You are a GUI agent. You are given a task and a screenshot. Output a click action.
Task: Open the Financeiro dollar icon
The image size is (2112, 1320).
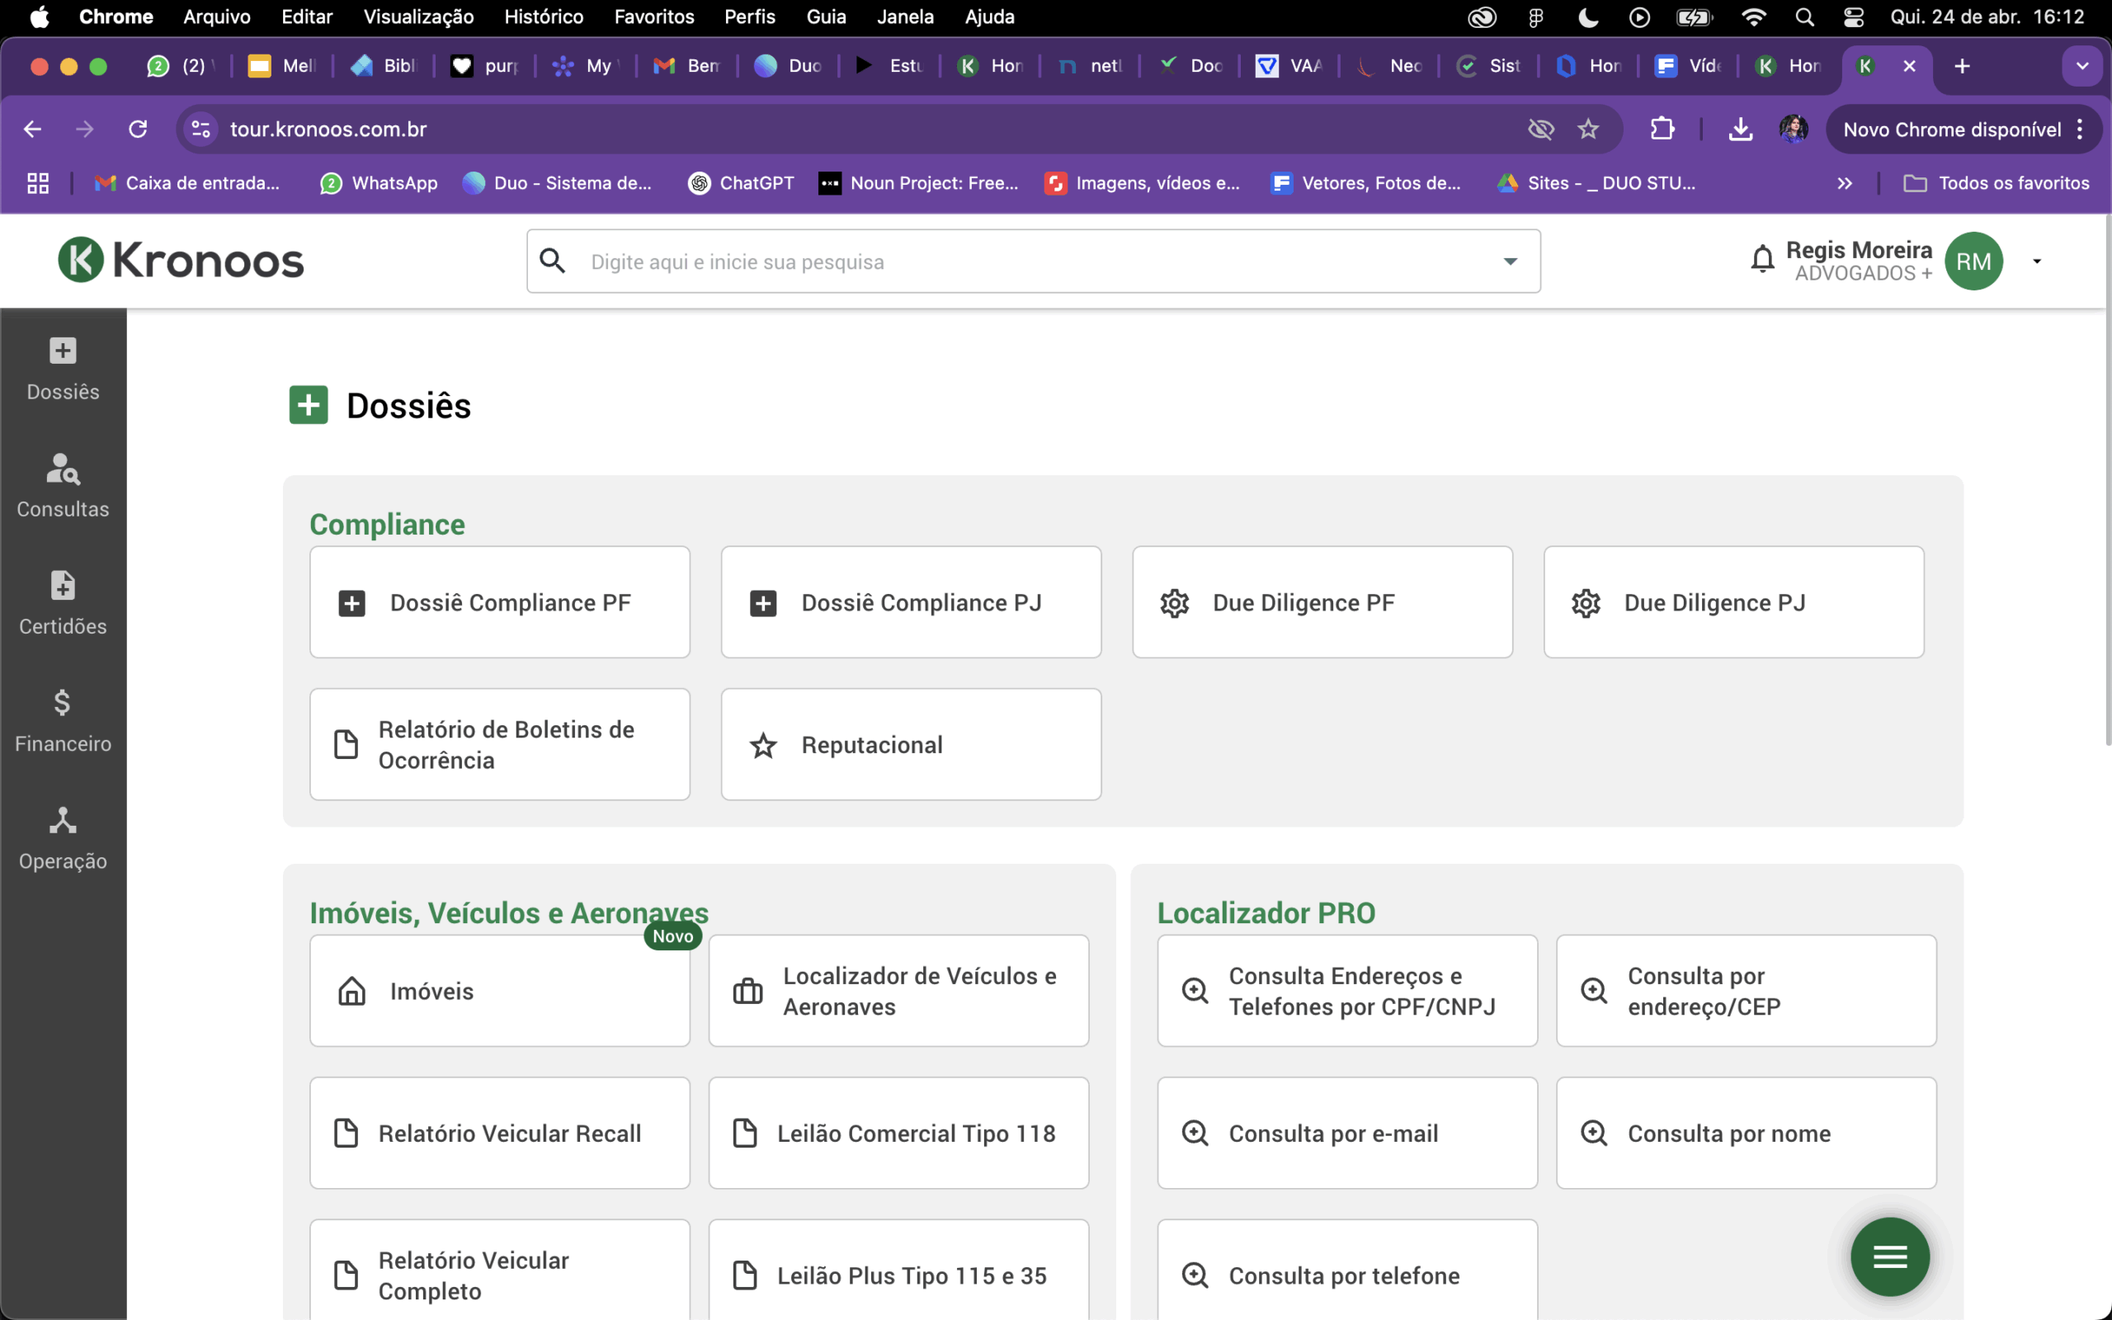tap(63, 703)
